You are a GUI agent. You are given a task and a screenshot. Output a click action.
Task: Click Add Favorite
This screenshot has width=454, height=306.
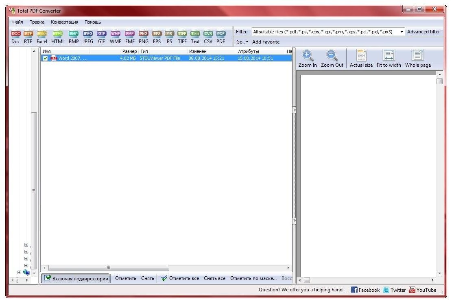(266, 42)
